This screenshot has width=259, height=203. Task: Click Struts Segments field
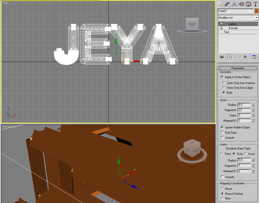[244, 110]
